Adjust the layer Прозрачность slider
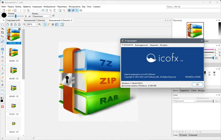The height and width of the screenshot is (140, 221). [x=205, y=101]
